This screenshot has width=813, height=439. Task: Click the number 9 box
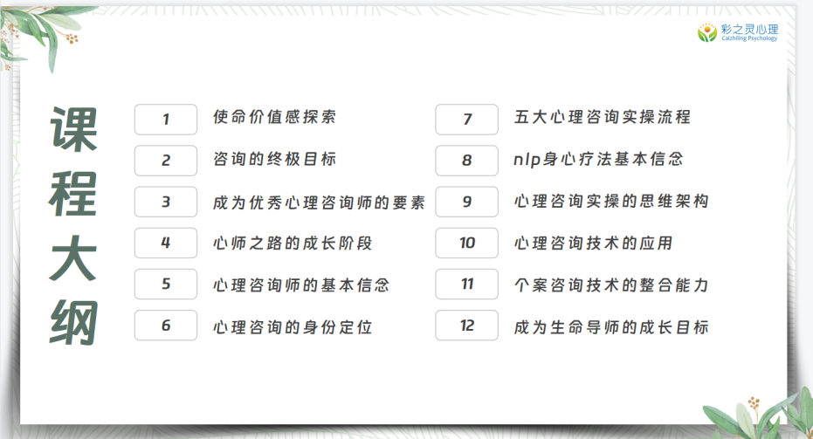click(466, 202)
